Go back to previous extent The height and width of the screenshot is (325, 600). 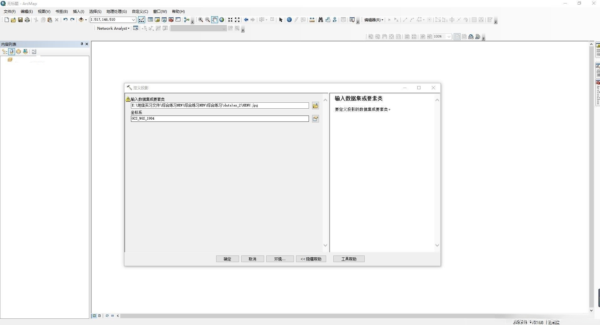pos(246,20)
